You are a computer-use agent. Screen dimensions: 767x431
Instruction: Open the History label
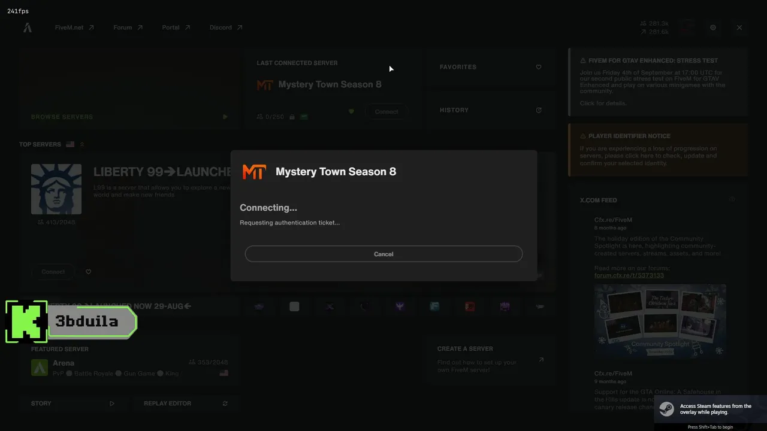454,110
